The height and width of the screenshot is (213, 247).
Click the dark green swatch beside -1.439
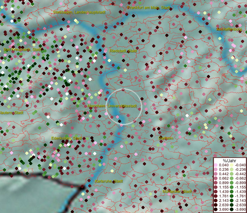(x=232, y=192)
